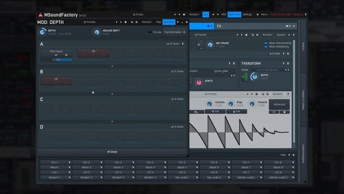344x194 pixels.
Task: Toggle the Circular option
Action: tap(155, 32)
